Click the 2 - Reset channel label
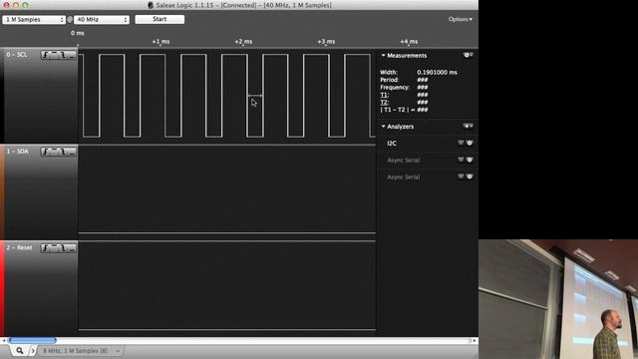Viewport: 638px width, 359px height. pyautogui.click(x=19, y=247)
